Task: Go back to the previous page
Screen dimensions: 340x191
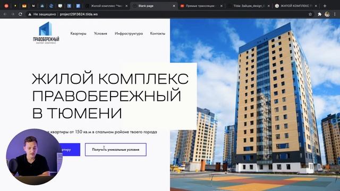Action: [5, 14]
